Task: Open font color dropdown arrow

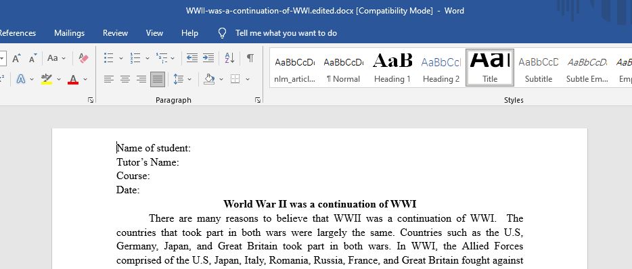Action: click(x=85, y=79)
